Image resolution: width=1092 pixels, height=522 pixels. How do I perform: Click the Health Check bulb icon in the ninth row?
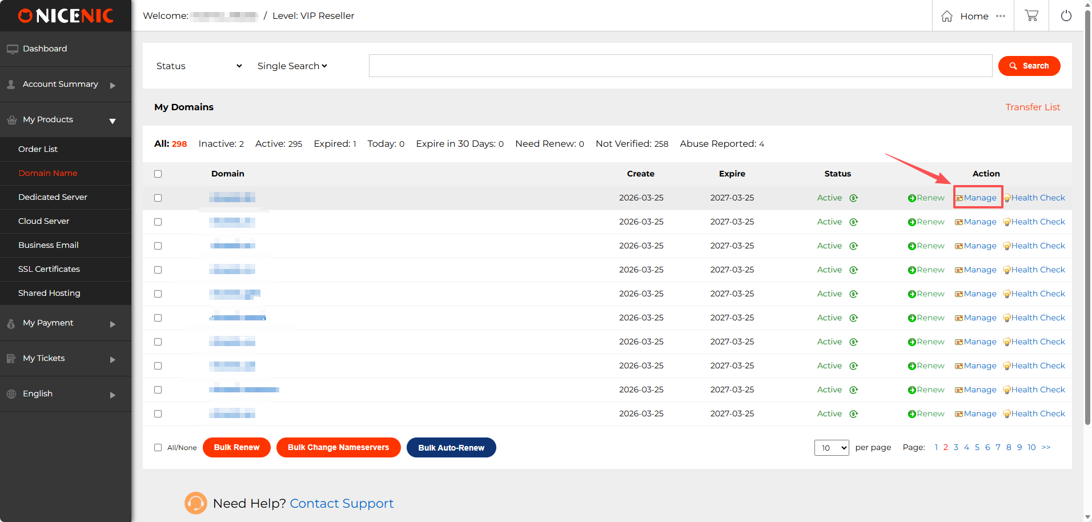pos(1007,390)
